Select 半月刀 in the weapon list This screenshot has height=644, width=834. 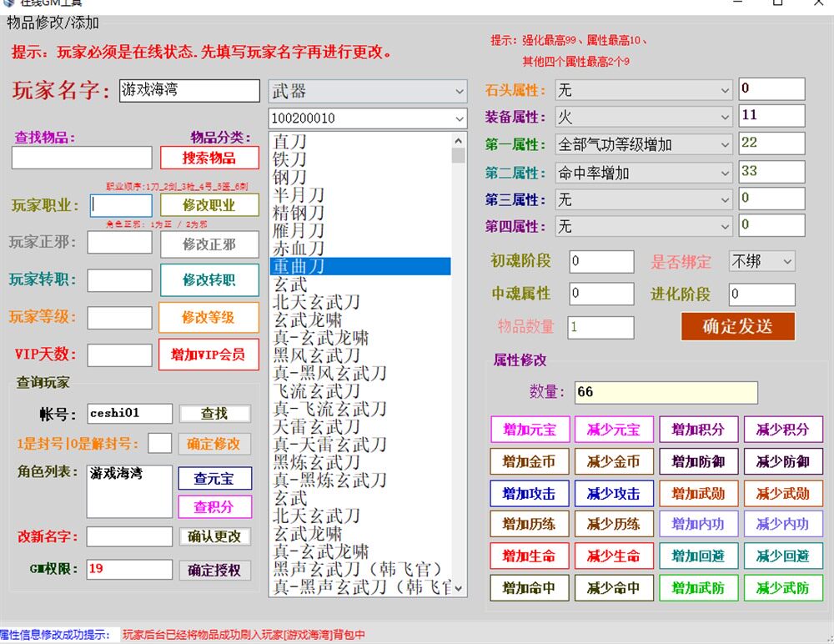click(x=360, y=195)
